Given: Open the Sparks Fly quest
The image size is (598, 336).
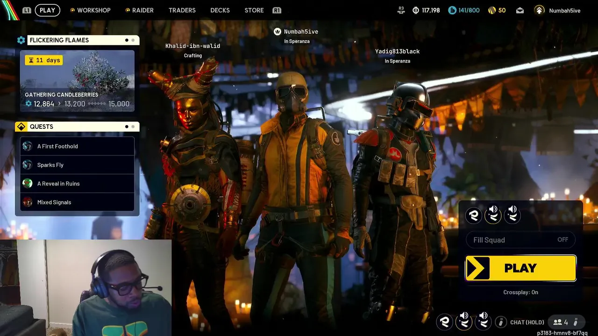Looking at the screenshot, I should [77, 165].
